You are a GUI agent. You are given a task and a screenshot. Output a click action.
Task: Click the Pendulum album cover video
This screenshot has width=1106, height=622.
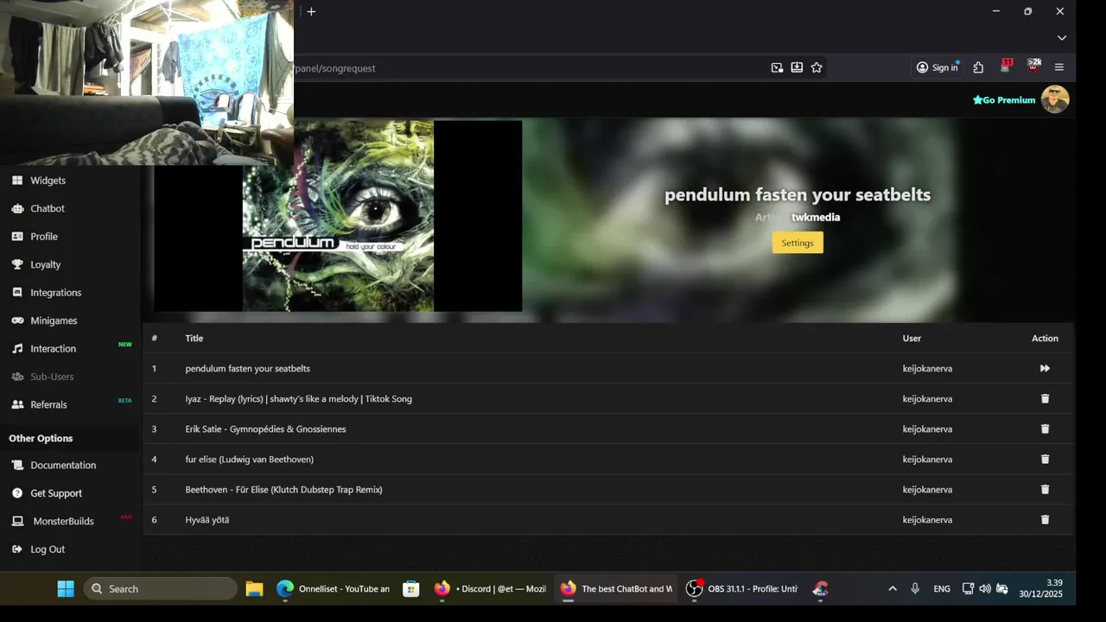(338, 216)
